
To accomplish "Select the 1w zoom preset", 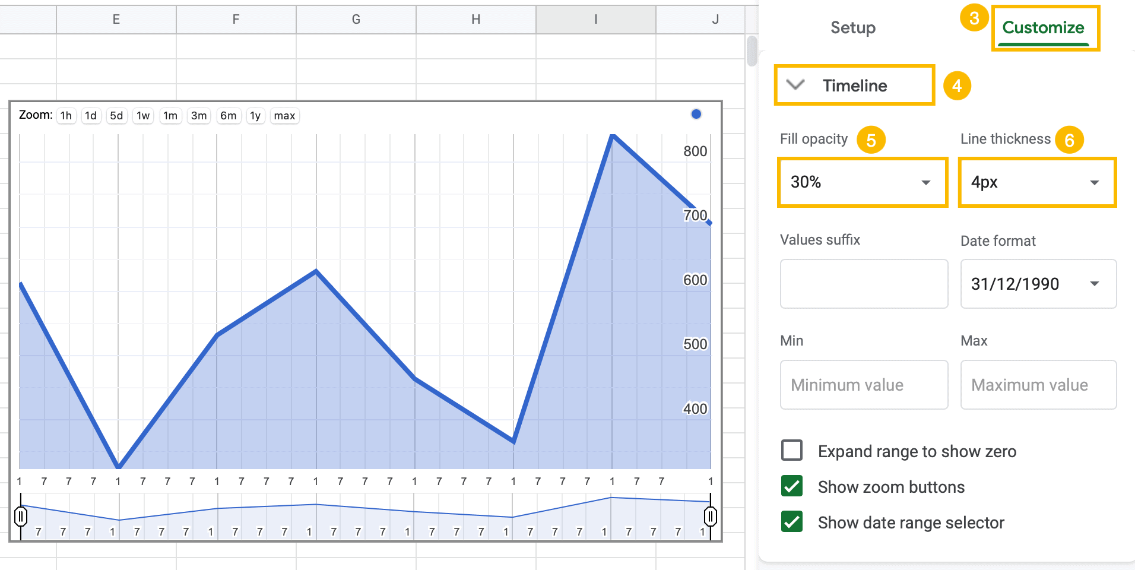I will click(142, 116).
